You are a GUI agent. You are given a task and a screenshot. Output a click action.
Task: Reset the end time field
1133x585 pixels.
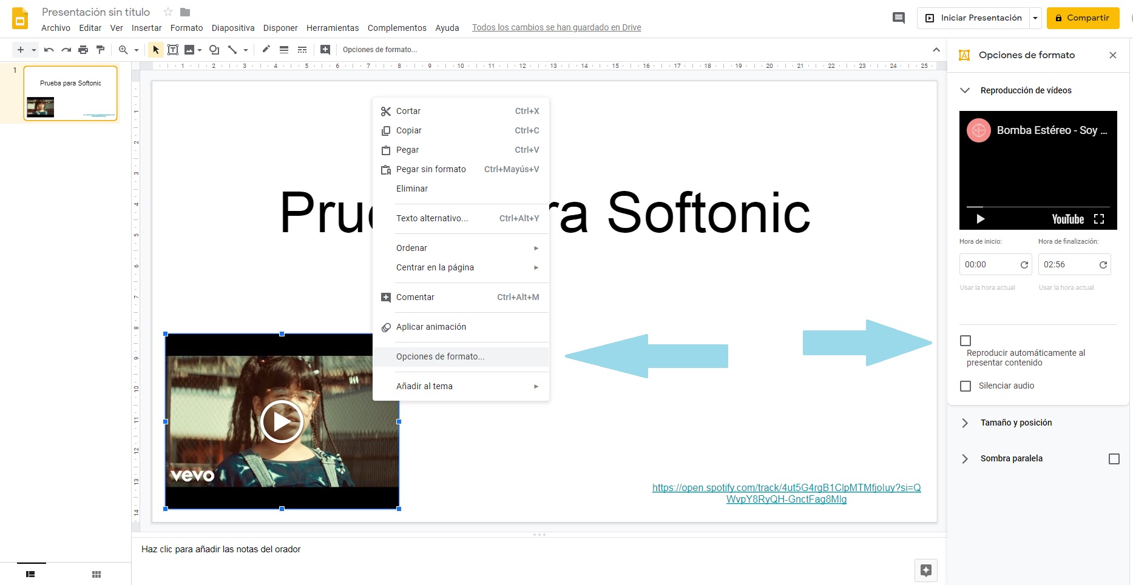[x=1103, y=265]
